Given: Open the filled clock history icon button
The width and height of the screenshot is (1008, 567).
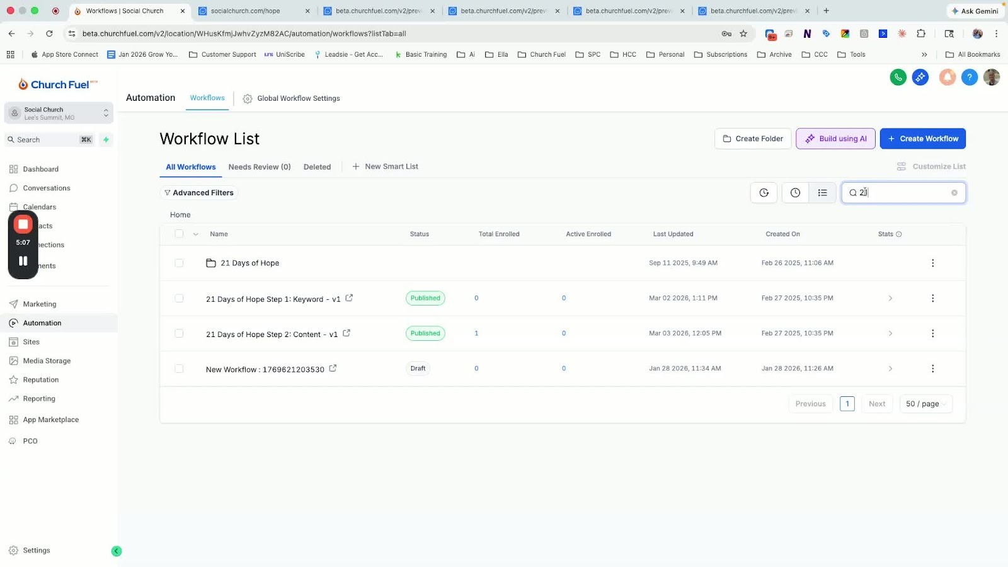Looking at the screenshot, I should 764,193.
